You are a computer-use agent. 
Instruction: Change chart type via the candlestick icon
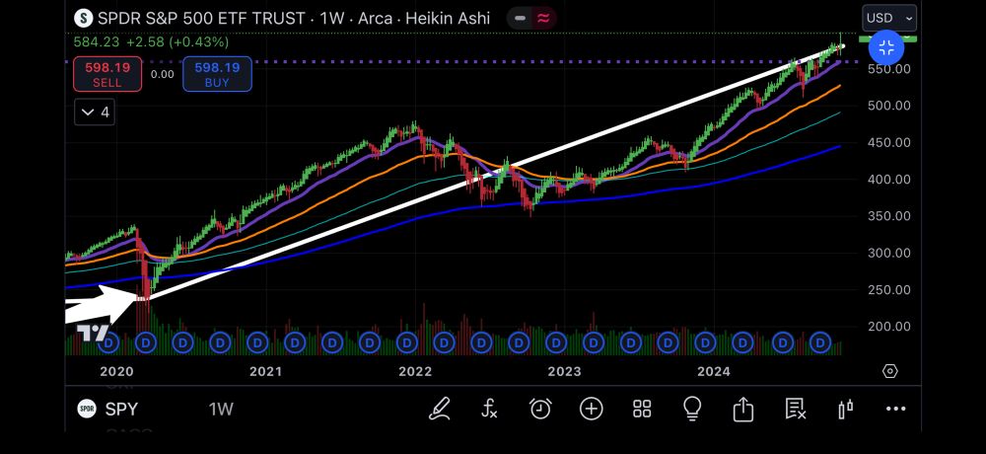(846, 410)
